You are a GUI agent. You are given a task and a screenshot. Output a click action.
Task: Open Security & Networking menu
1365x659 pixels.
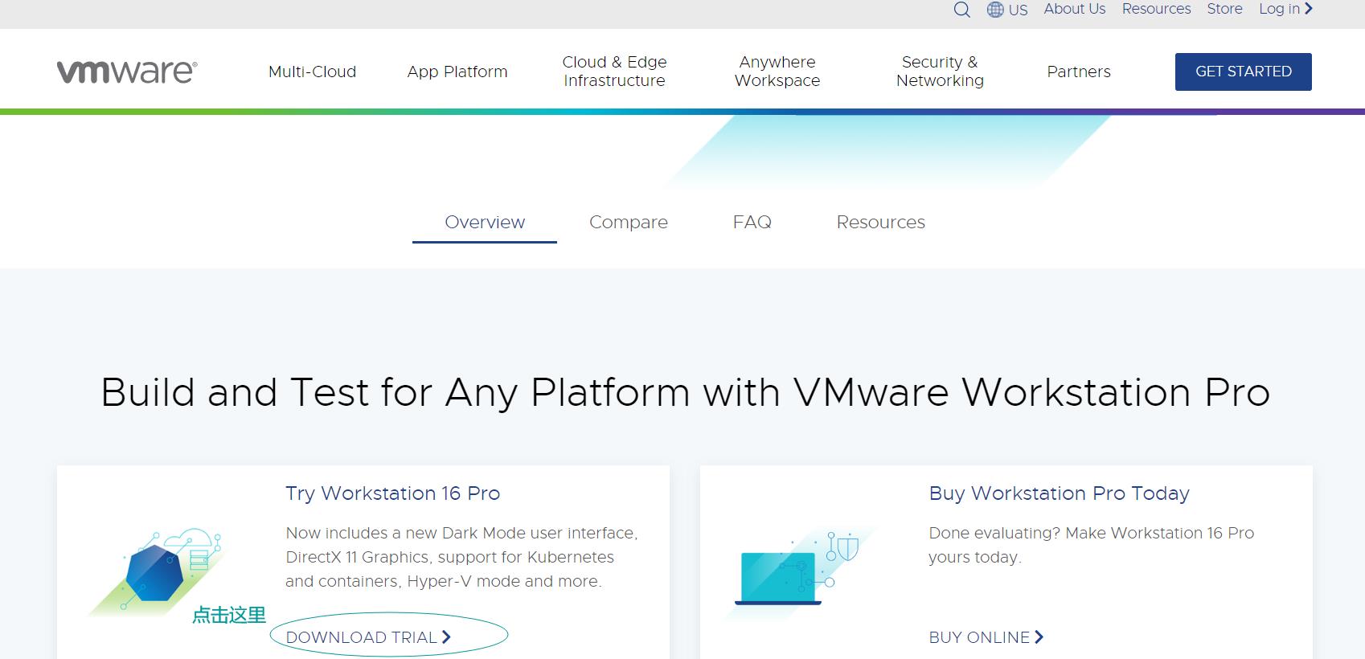tap(940, 71)
